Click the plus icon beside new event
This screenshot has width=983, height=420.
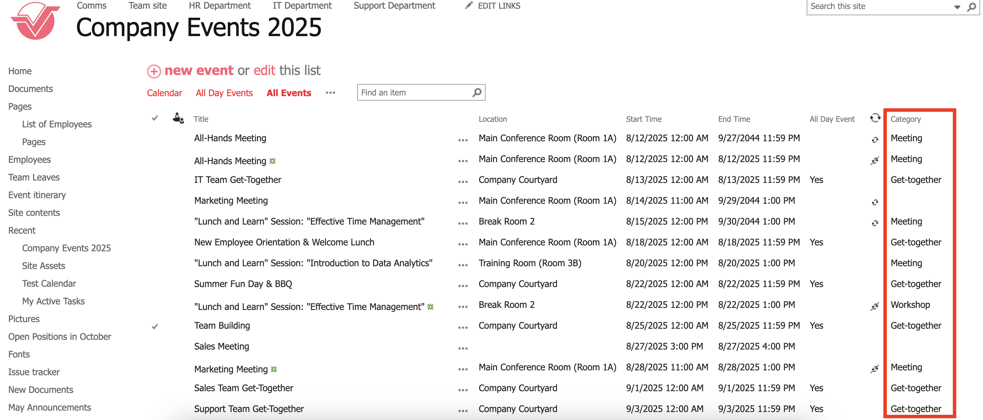(154, 72)
